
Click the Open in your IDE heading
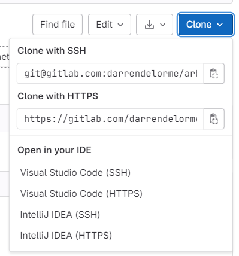point(55,150)
